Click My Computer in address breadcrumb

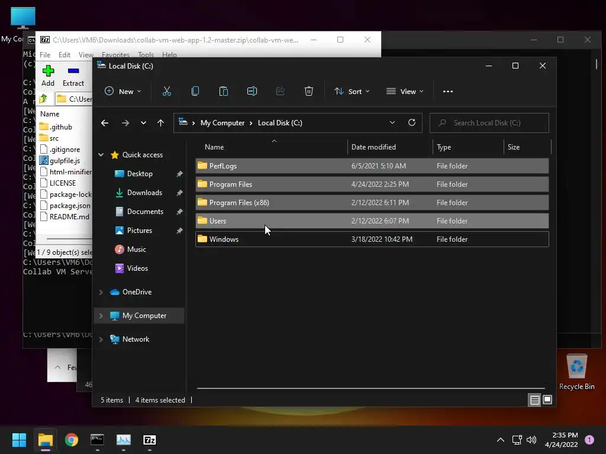tap(223, 123)
